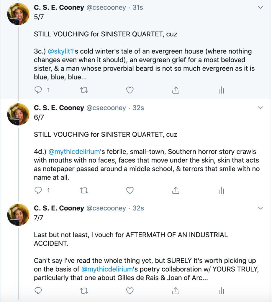The height and width of the screenshot is (302, 272).
Task: Open the @skylit1 mention link
Action: pyautogui.click(x=60, y=51)
